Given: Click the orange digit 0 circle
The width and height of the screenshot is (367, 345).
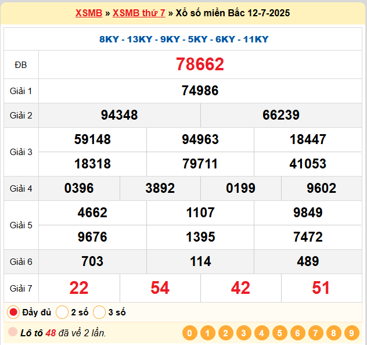Looking at the screenshot, I should pos(189,333).
